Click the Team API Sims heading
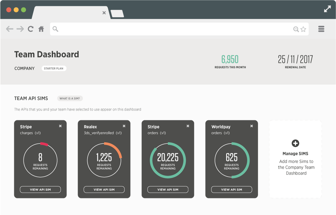Screen dimensions: 336x215 [31, 98]
